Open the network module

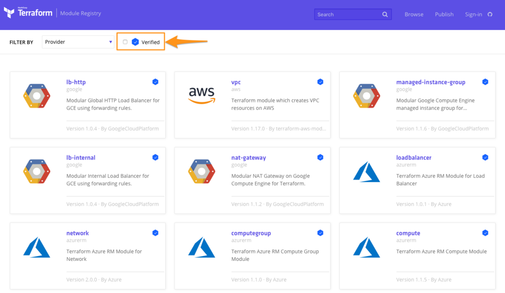click(x=77, y=233)
